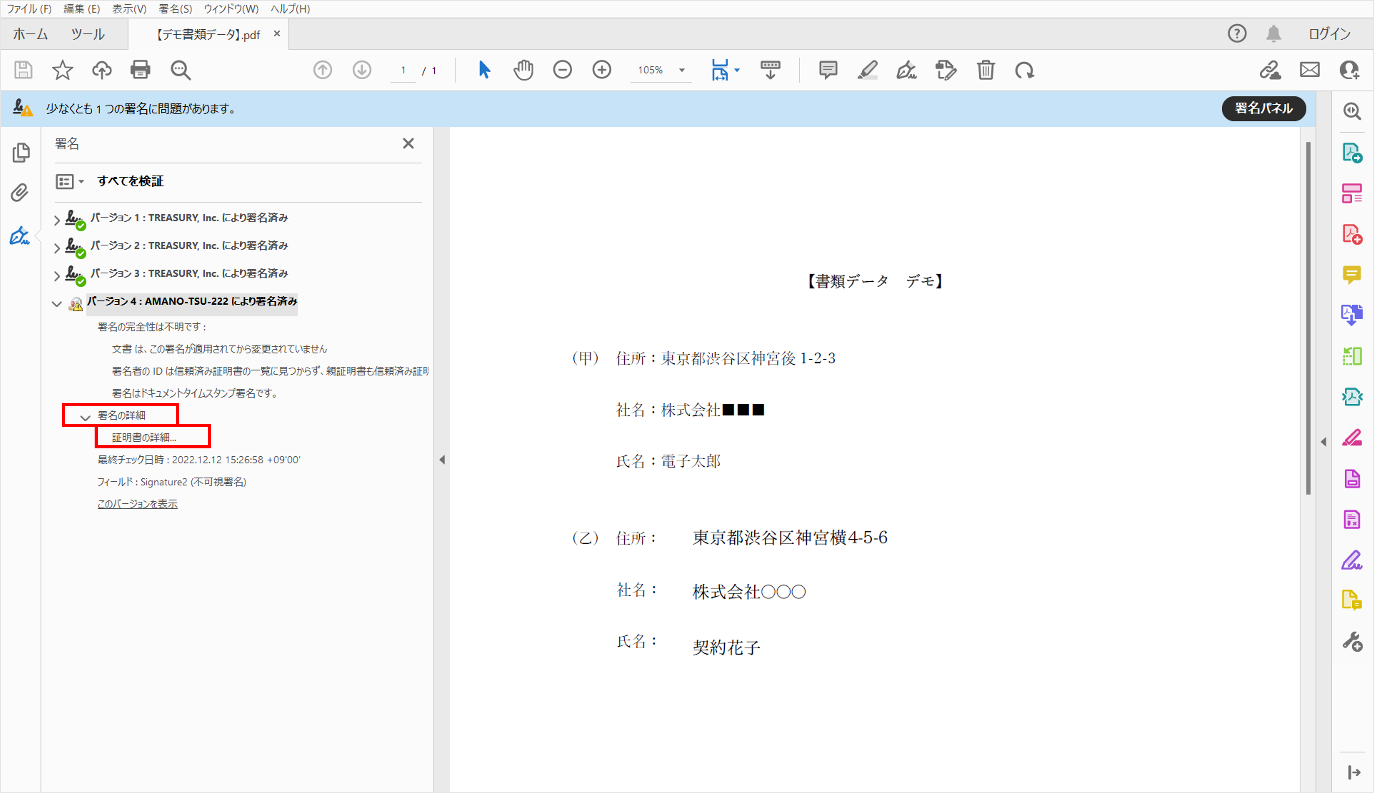Select the Highlighter tool
The image size is (1374, 793).
point(867,70)
